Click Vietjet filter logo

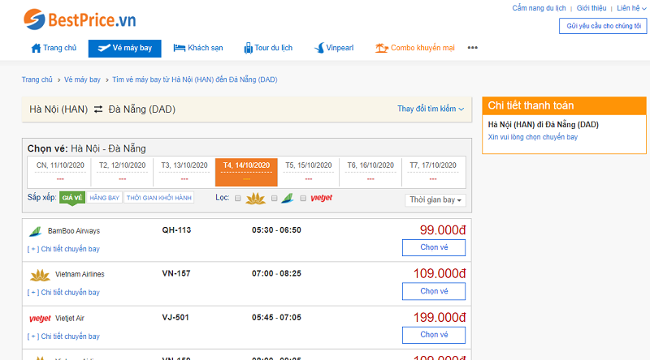[322, 198]
